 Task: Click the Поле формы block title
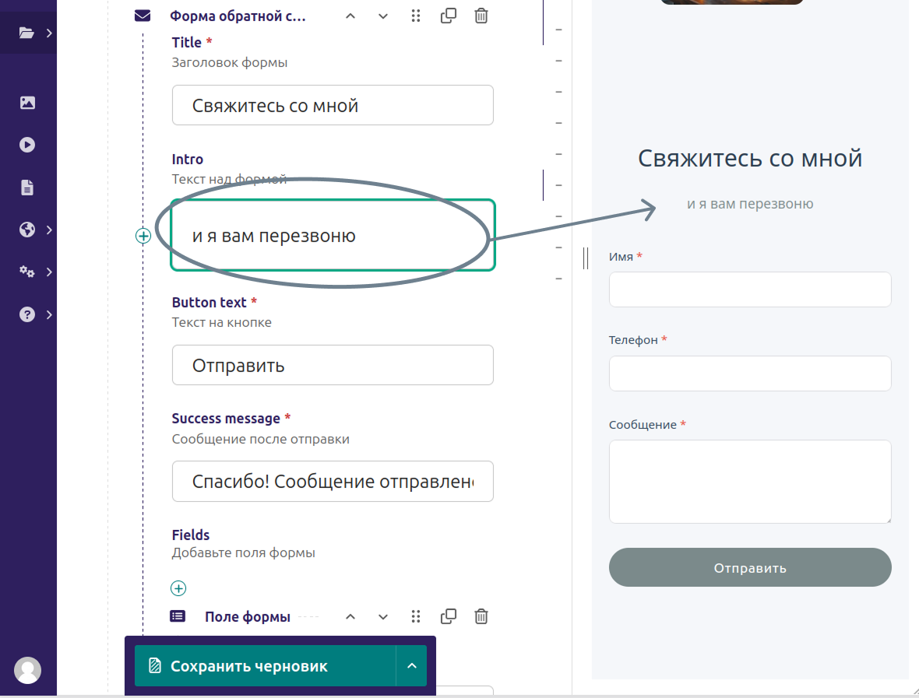click(x=248, y=616)
